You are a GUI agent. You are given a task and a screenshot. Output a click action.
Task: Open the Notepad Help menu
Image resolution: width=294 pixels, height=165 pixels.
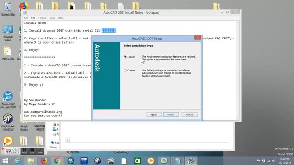click(x=60, y=18)
